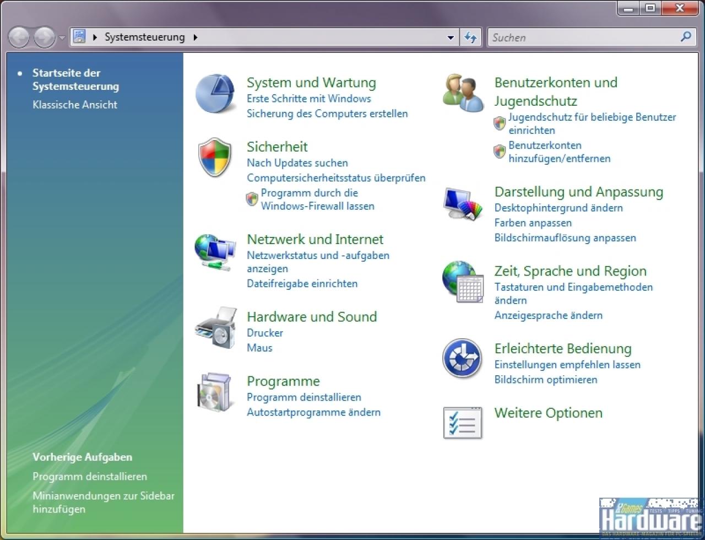705x540 pixels.
Task: Open Darstellung und Anpassung heading
Action: tap(579, 192)
